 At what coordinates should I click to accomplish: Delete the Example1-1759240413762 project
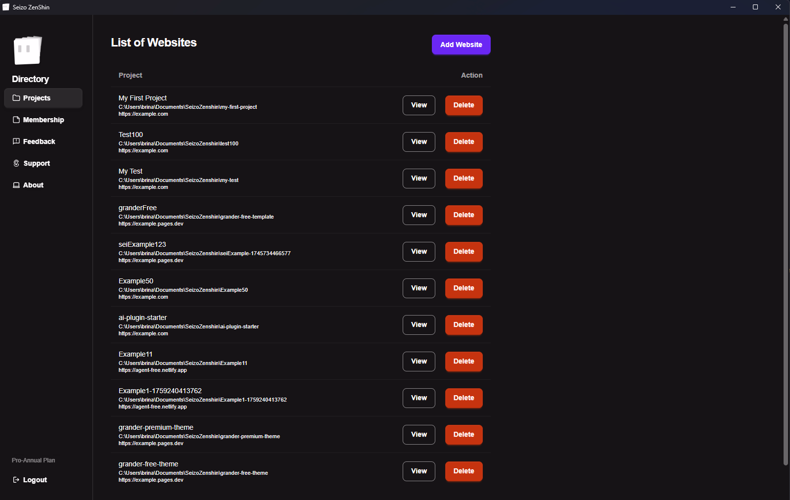click(x=464, y=398)
